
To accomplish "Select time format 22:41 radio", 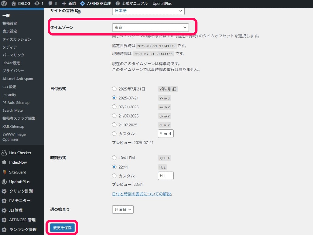I will pyautogui.click(x=114, y=167).
